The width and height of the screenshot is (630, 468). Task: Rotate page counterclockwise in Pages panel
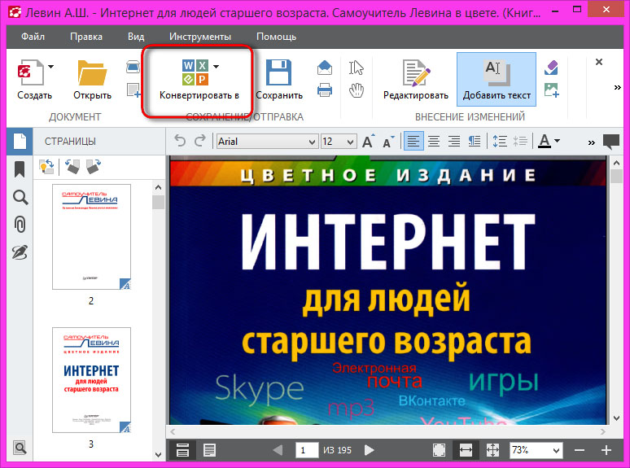72,166
